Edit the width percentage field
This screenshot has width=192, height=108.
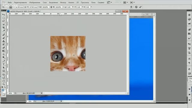tap(46, 7)
